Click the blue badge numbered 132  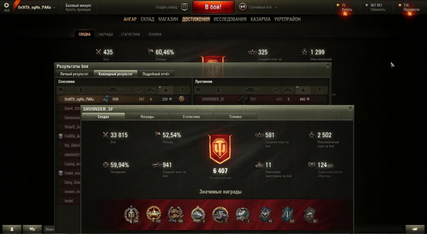click(288, 214)
